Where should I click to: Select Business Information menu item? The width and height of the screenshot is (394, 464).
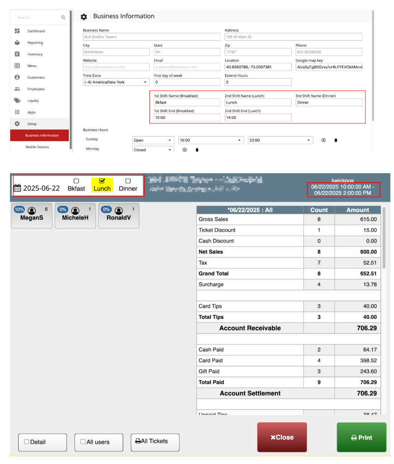(x=39, y=135)
